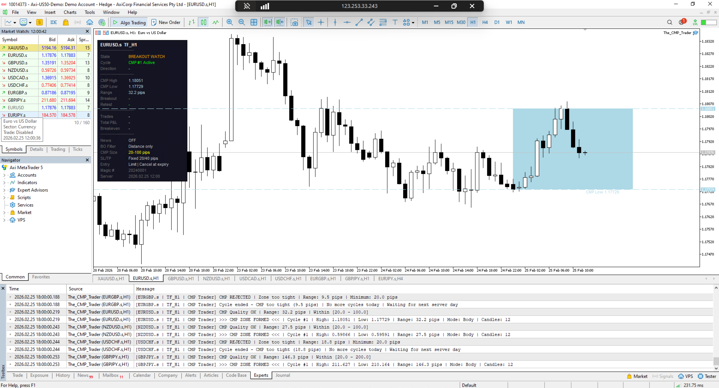Select the equidistant channel tool

371,22
